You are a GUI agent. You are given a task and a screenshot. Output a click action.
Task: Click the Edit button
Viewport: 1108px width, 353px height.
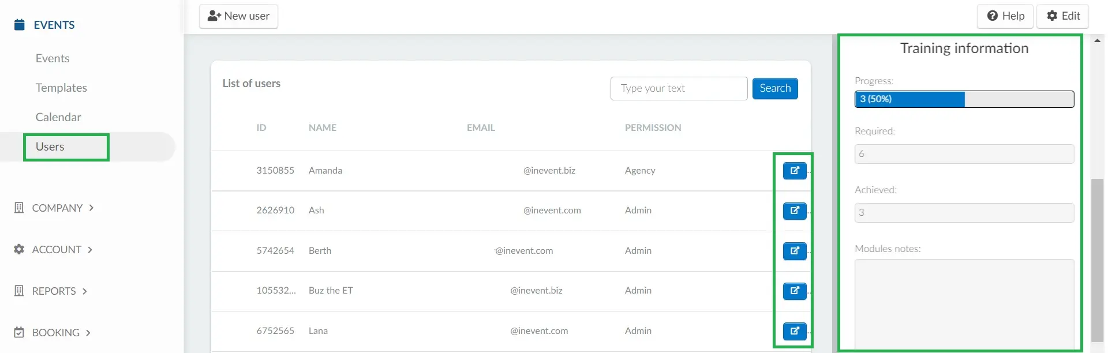[1062, 16]
